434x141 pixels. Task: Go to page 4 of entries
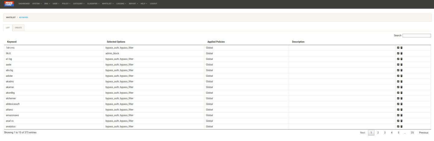coord(392,133)
